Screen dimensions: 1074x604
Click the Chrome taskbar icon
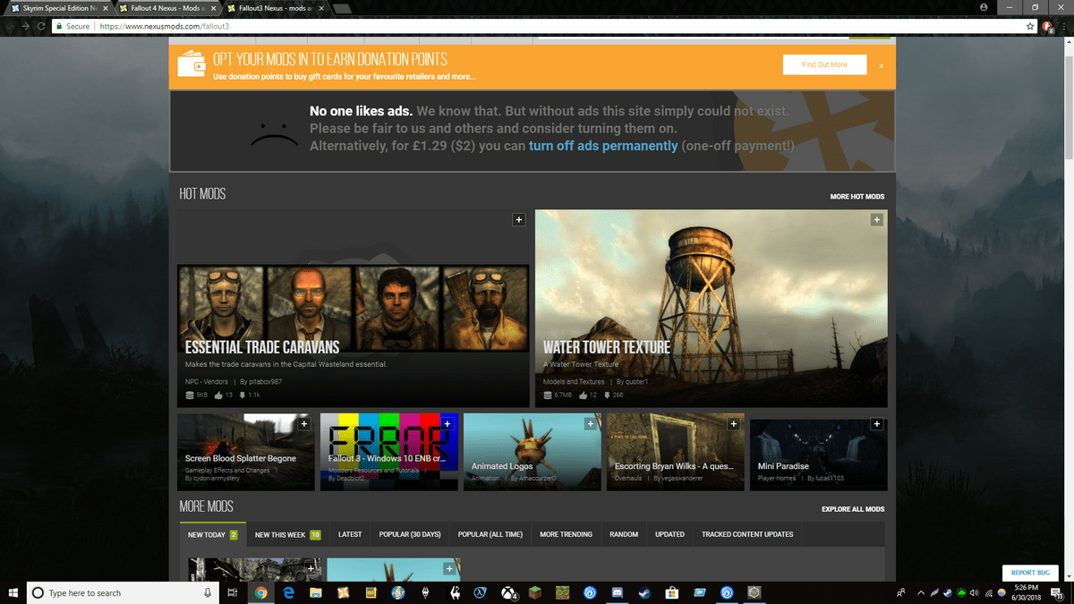click(260, 592)
